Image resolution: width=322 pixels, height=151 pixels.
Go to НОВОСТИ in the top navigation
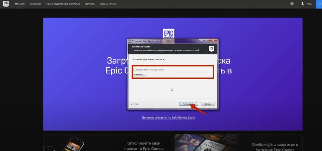point(36,4)
